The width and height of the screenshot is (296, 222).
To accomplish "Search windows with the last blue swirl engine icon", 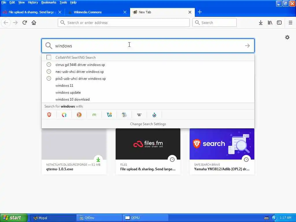I will 154,115.
